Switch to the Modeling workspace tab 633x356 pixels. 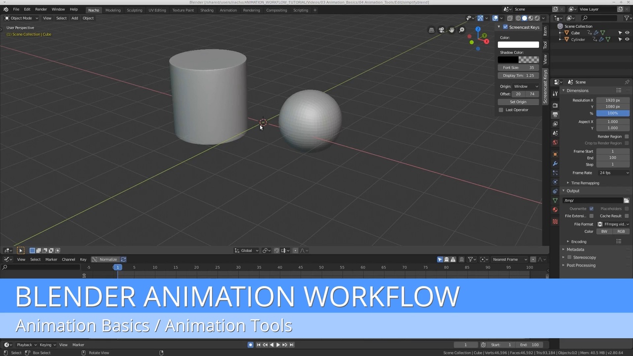point(113,10)
